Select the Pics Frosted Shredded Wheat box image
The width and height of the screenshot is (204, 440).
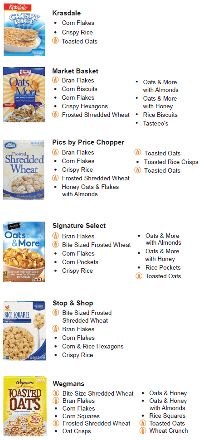pyautogui.click(x=24, y=170)
